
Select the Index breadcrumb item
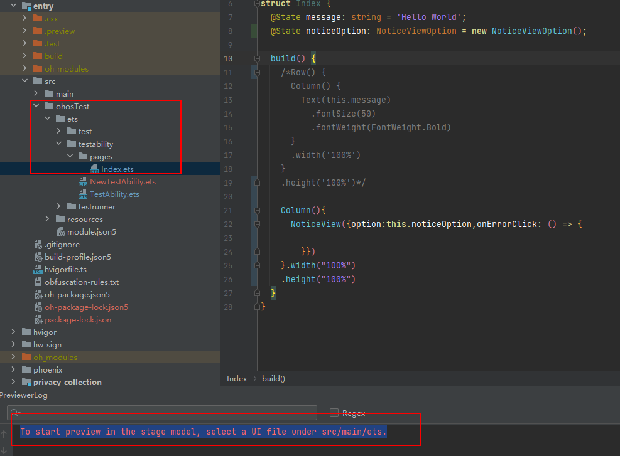237,379
